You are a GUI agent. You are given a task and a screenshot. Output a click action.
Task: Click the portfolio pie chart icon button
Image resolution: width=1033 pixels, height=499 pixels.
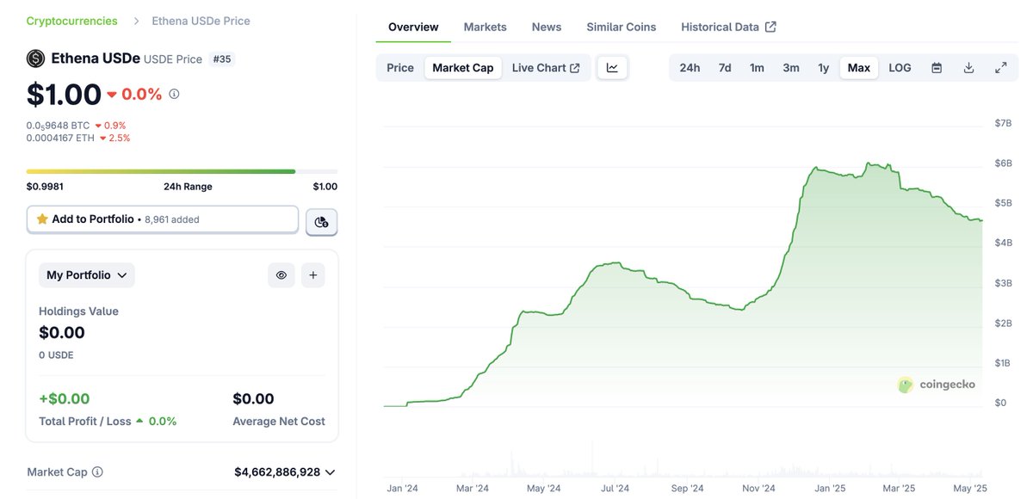pyautogui.click(x=322, y=222)
